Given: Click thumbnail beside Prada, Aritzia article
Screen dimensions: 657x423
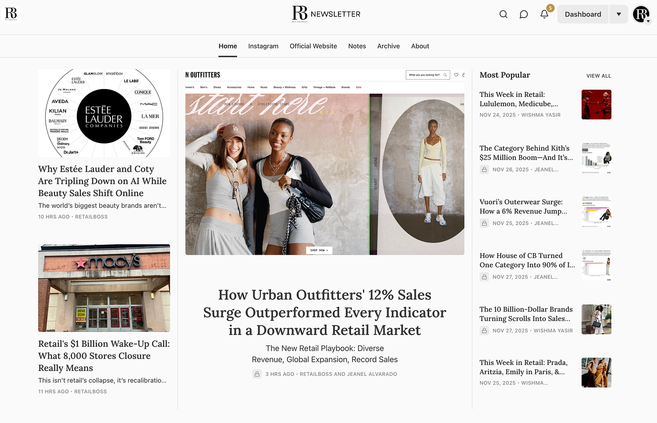Looking at the screenshot, I should point(596,373).
